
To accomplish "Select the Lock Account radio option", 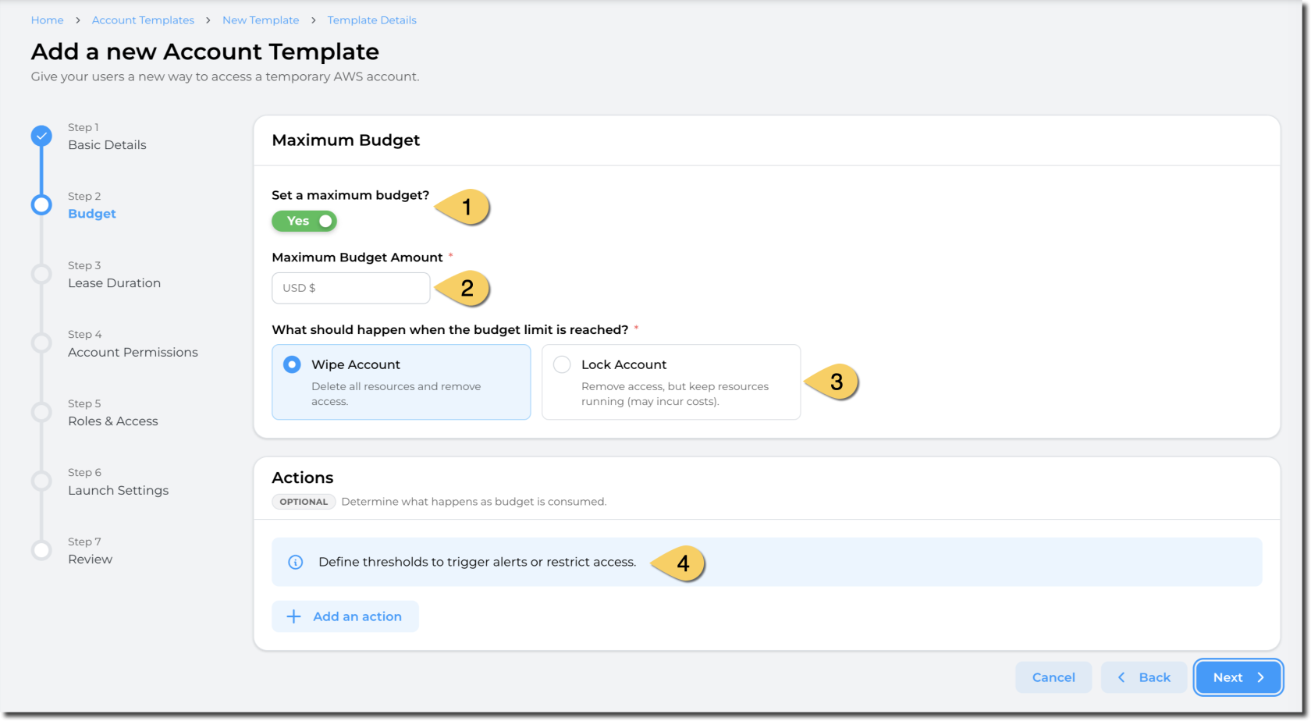I will pyautogui.click(x=562, y=364).
